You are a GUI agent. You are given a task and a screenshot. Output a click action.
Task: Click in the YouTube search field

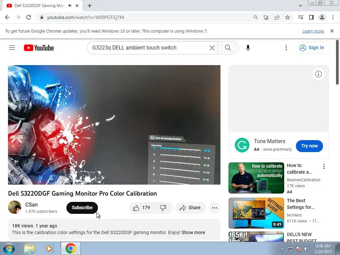pyautogui.click(x=150, y=48)
